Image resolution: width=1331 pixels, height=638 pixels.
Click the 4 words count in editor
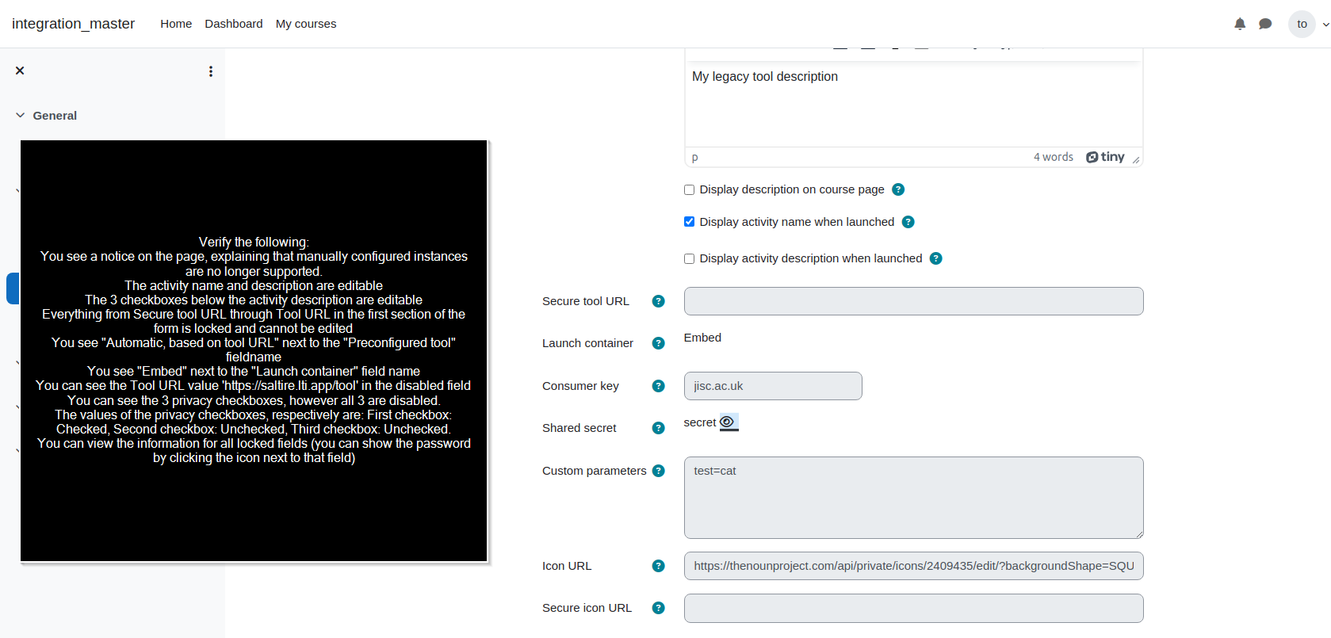click(1053, 157)
